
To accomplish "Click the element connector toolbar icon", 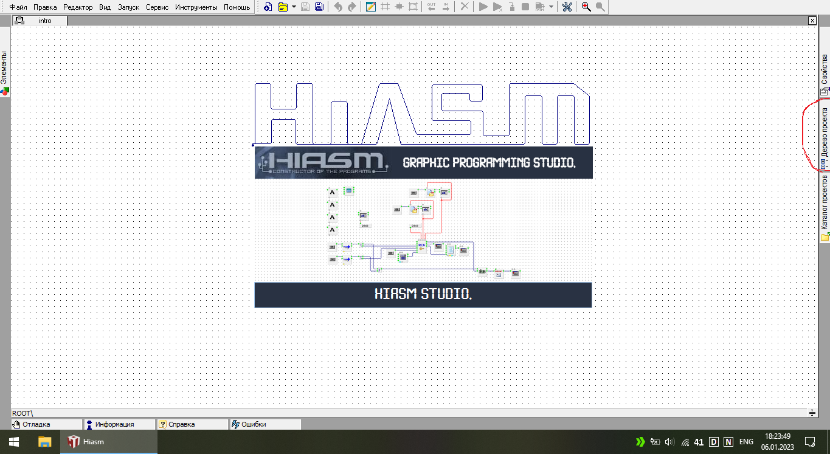I will pos(399,7).
